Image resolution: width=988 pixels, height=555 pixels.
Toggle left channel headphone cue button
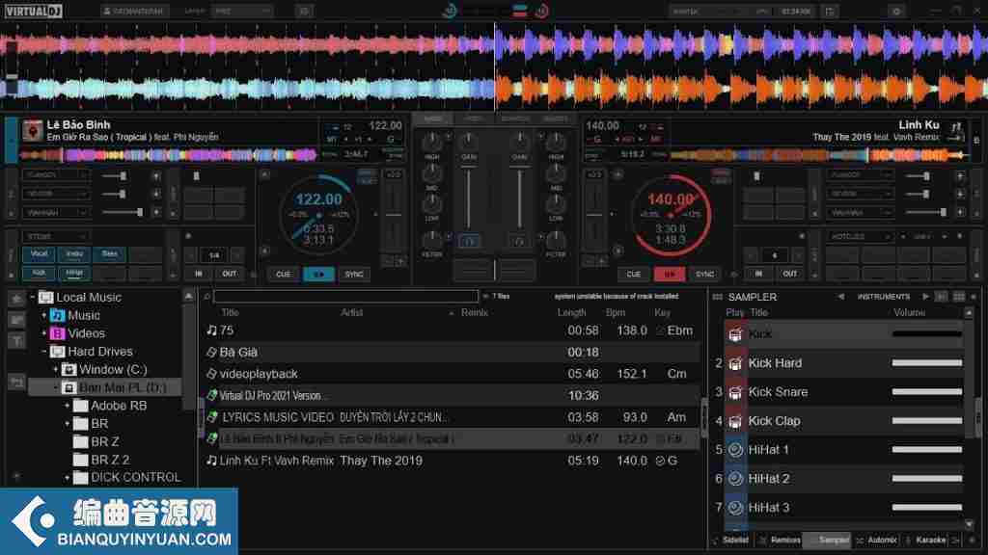click(x=468, y=241)
